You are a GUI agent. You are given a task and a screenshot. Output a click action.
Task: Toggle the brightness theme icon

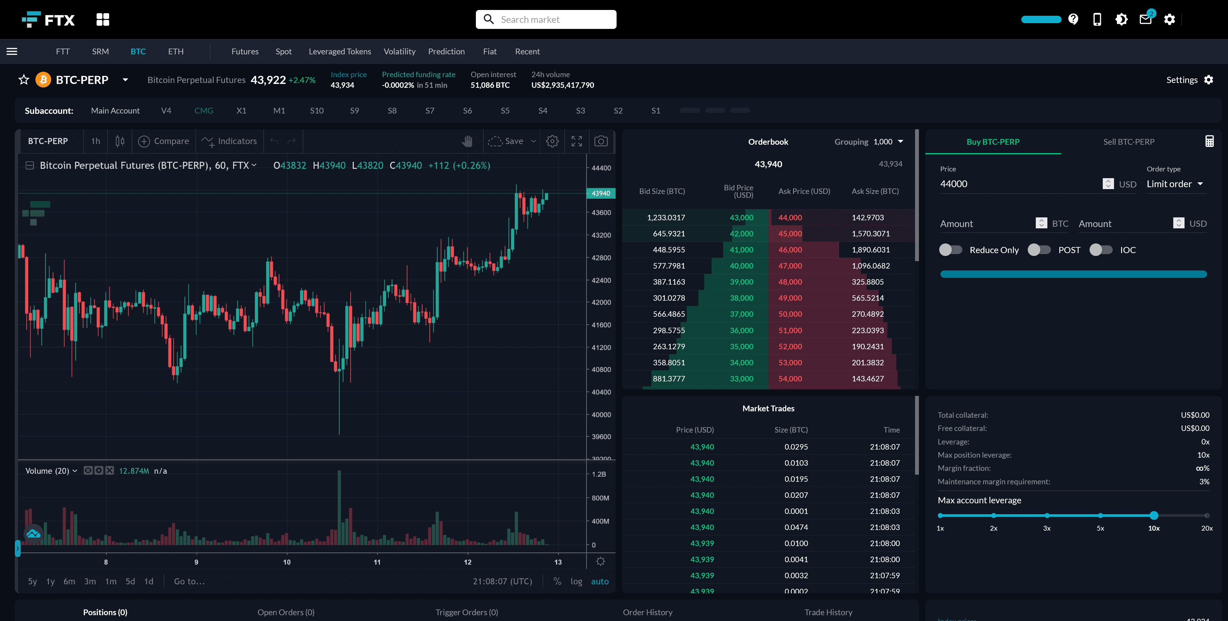1121,19
